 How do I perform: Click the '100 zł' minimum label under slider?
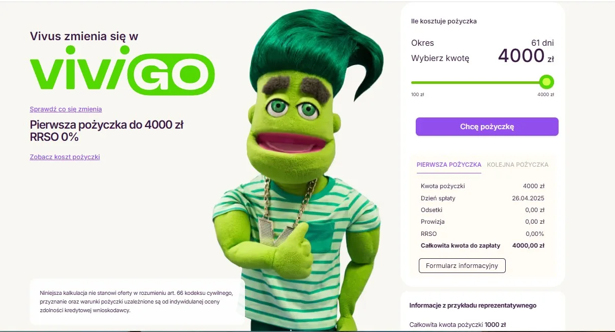tap(417, 95)
